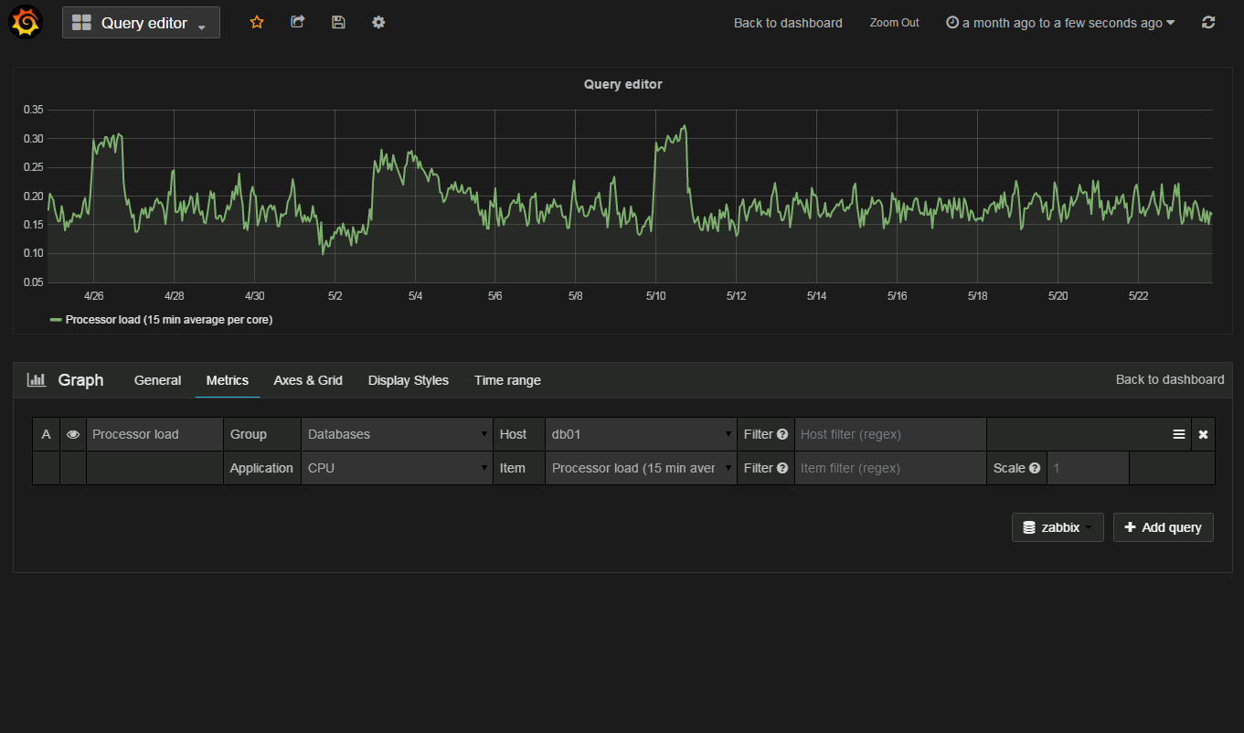Open the Group dropdown showing Databases
The height and width of the screenshot is (733, 1244).
(x=397, y=434)
